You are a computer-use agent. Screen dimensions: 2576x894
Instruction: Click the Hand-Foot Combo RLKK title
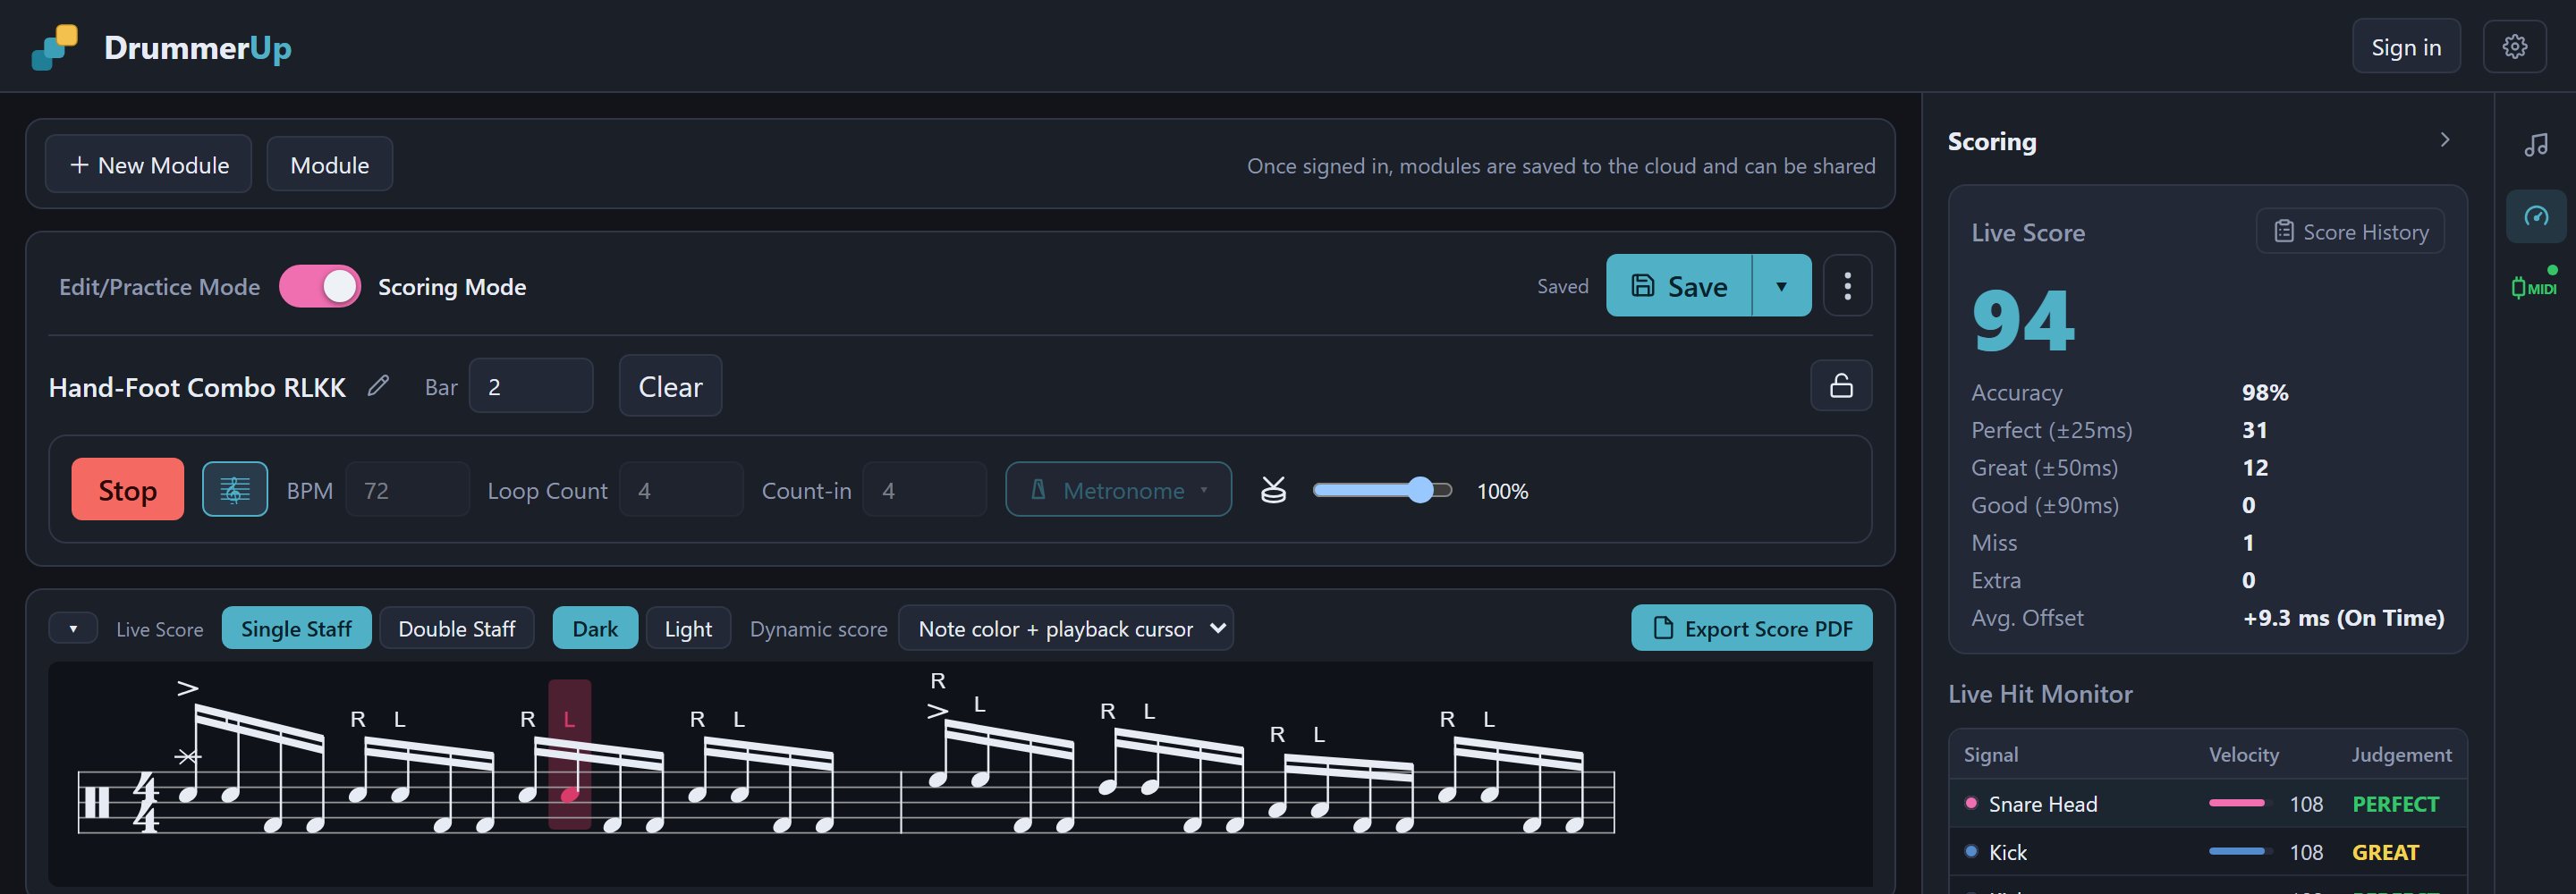click(197, 387)
